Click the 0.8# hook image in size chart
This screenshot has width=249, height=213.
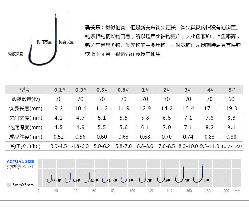coord(105,177)
